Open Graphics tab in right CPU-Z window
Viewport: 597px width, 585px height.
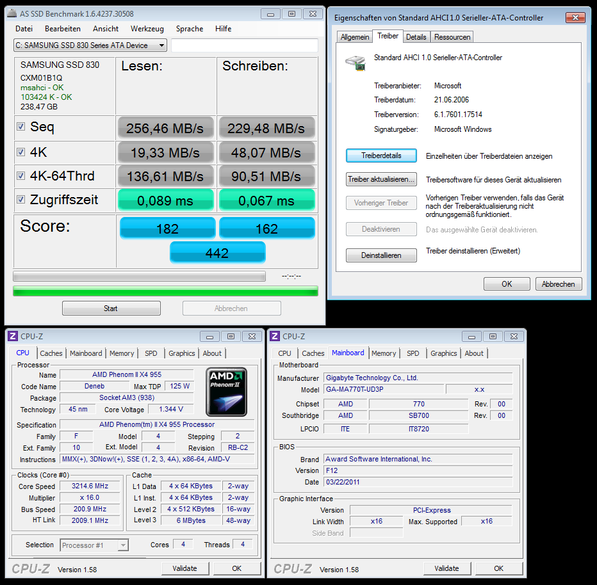443,353
